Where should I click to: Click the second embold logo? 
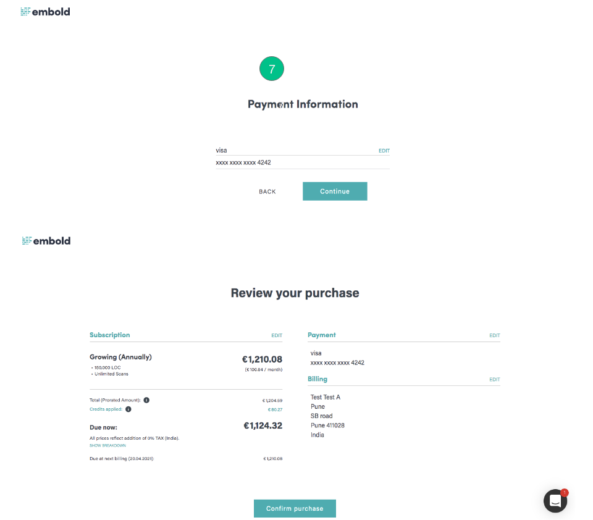point(46,241)
